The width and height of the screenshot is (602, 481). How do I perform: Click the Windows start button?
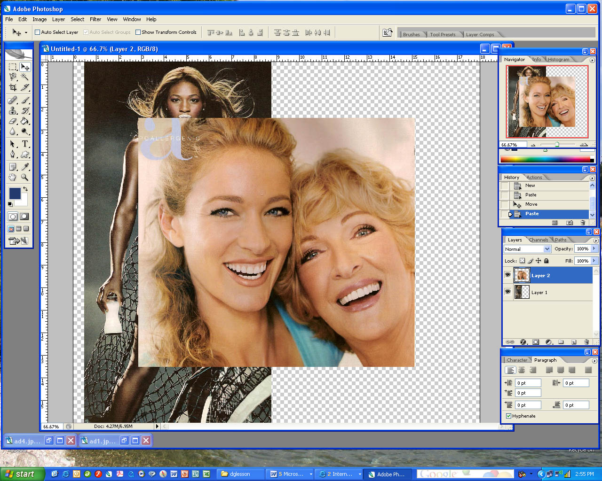pyautogui.click(x=23, y=474)
